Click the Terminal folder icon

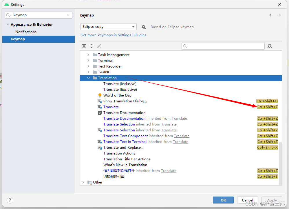[x=95, y=61]
